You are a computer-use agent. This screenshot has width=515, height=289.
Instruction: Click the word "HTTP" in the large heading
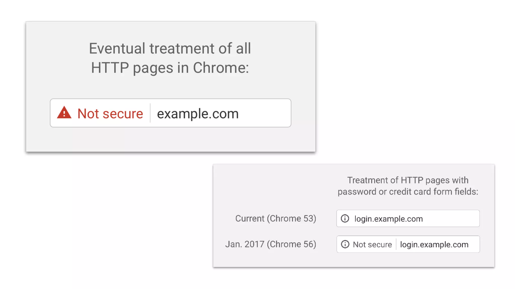(x=110, y=68)
